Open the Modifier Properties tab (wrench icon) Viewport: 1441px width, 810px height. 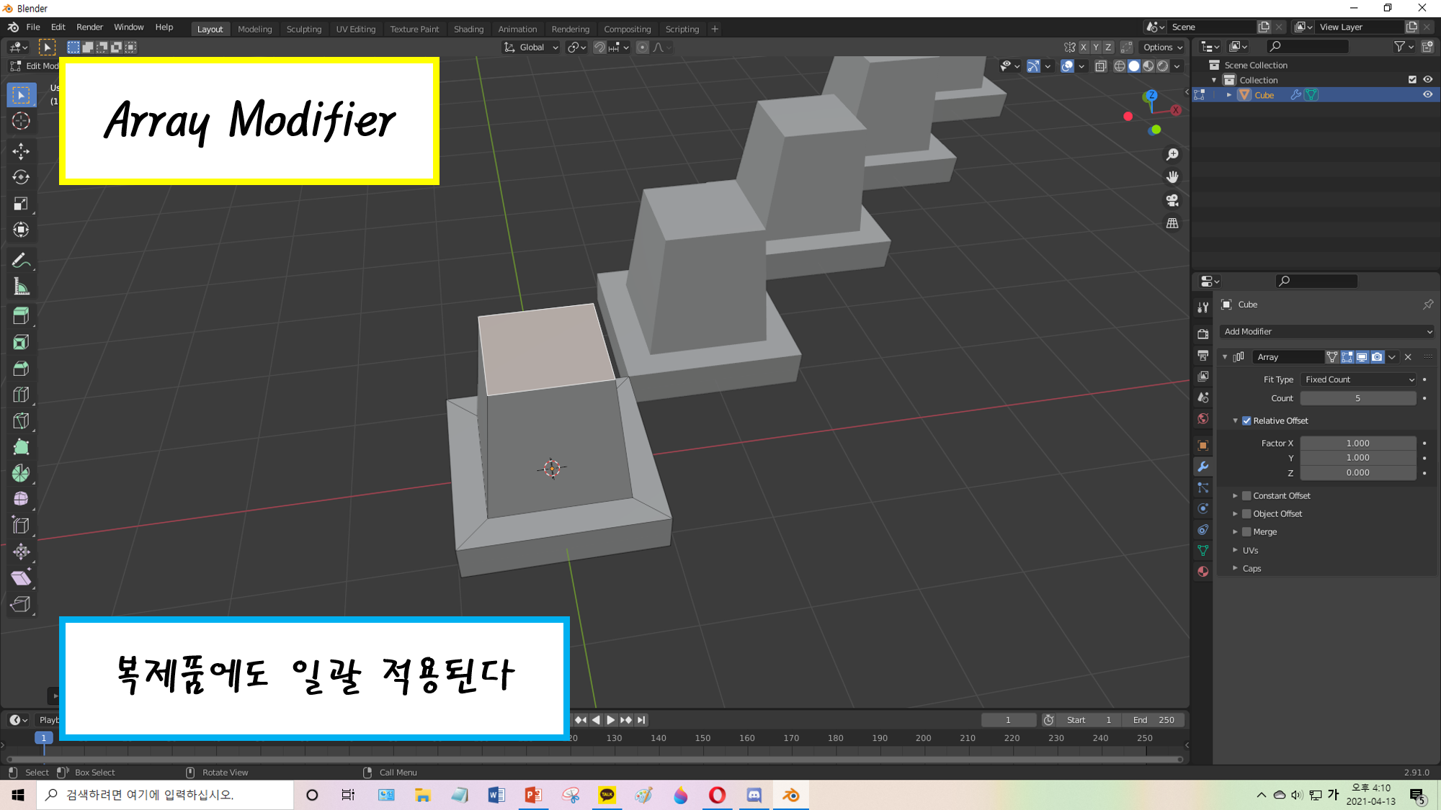click(1203, 467)
